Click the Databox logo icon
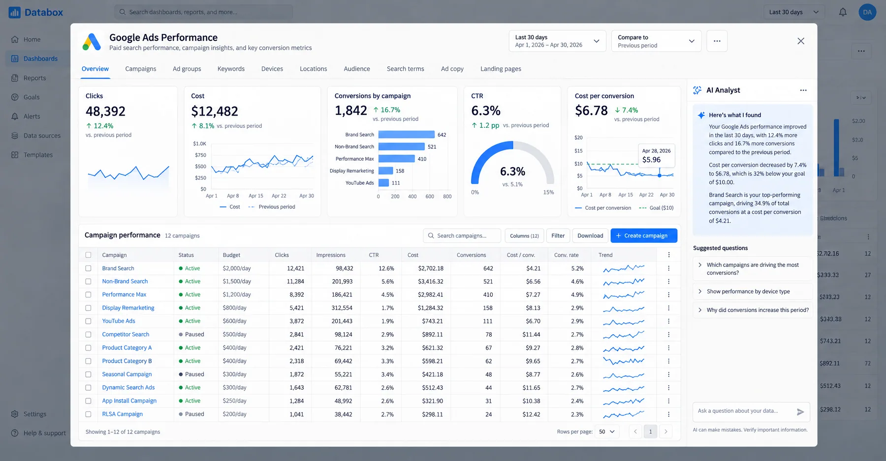The height and width of the screenshot is (461, 886). point(15,12)
